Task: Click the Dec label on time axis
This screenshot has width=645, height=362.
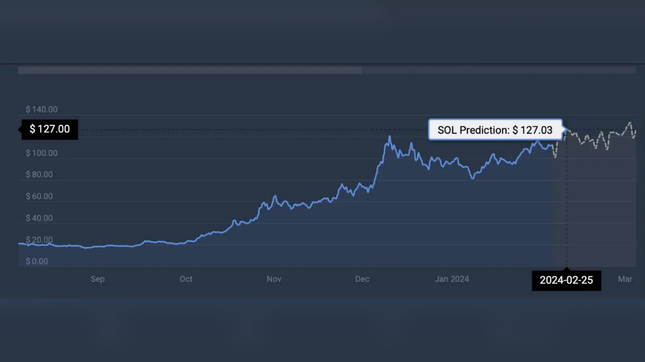Action: pyautogui.click(x=362, y=279)
